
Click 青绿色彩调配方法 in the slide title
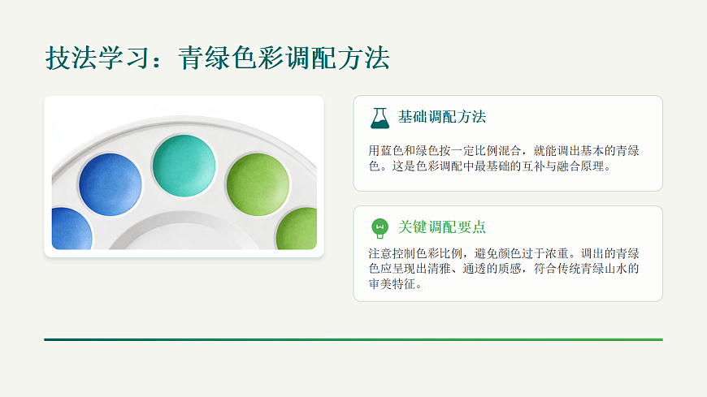pos(284,58)
